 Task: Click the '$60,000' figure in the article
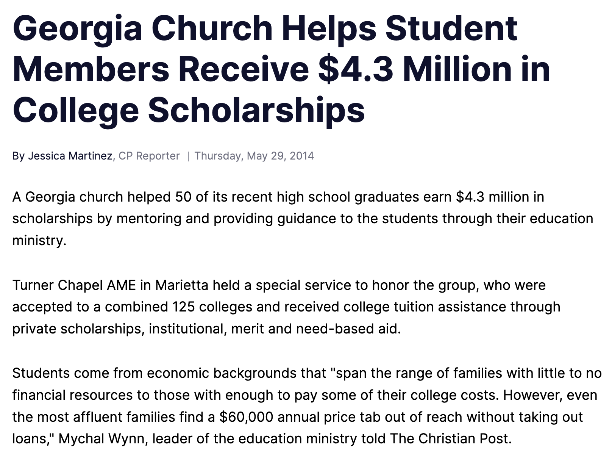[246, 417]
